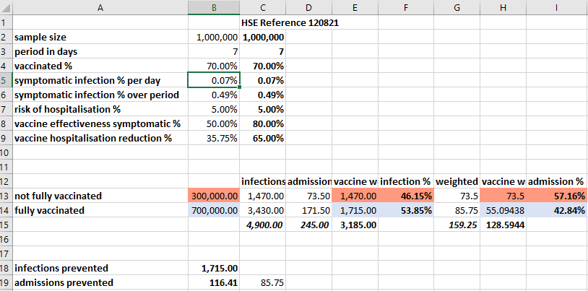Click cell I14 showing 42.84%

click(x=557, y=210)
